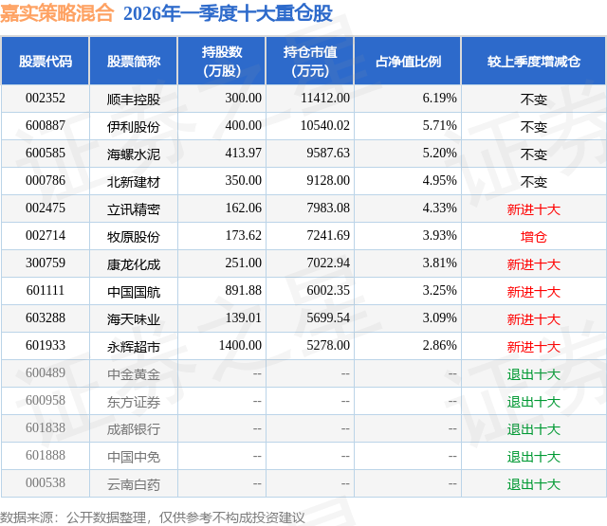Image resolution: width=607 pixels, height=526 pixels.
Task: Click the 持股数(万股) column header
Action: [222, 61]
